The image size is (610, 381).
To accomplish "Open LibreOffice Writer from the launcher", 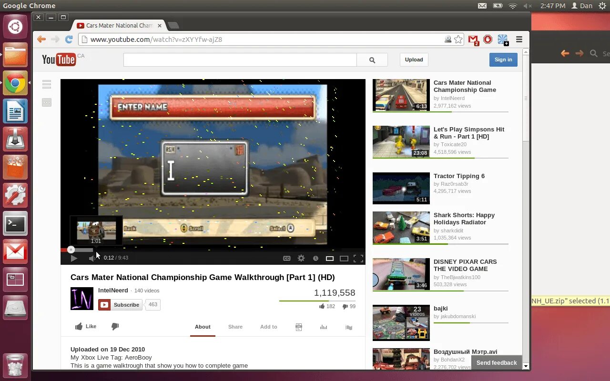I will (15, 111).
